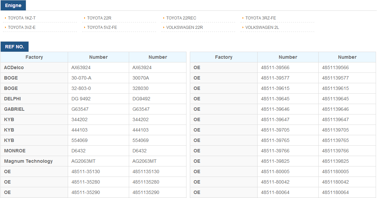This screenshot has width=377, height=198.
Task: Open the VOLKSWAGEN 22R engine link
Action: pyautogui.click(x=184, y=28)
